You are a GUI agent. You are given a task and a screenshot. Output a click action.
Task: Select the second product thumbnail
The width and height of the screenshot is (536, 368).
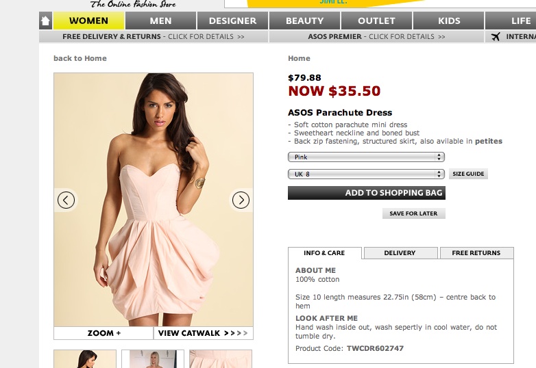point(152,359)
